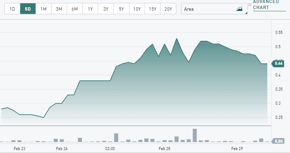The image size is (290, 153).
Task: Switch chart to 20Y range
Action: [168, 9]
